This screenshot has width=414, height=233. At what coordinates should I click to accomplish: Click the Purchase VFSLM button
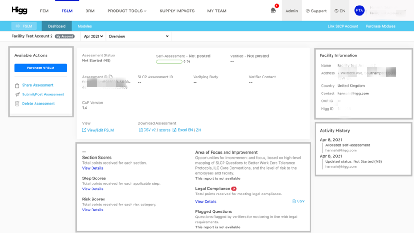[40, 68]
